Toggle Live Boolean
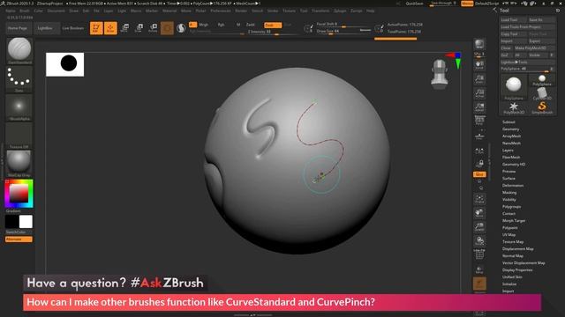The width and height of the screenshot is (565, 317). coord(72,28)
